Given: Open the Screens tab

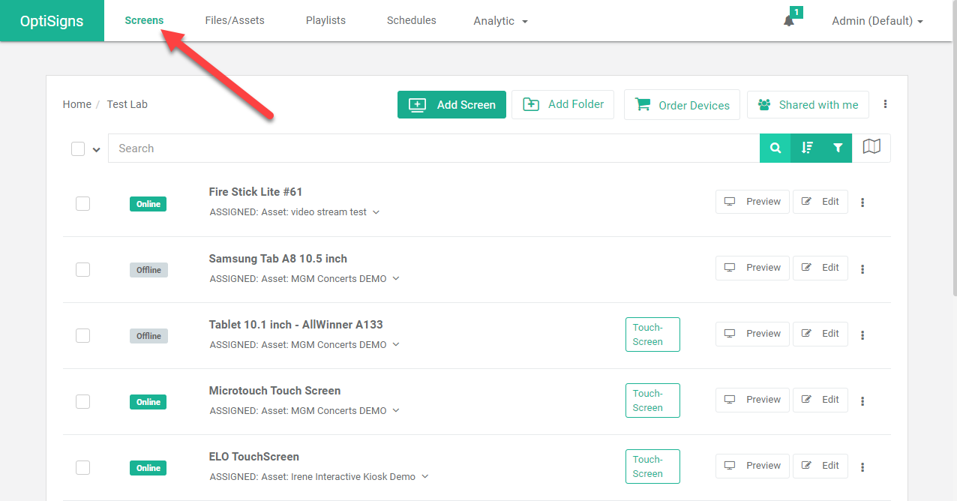Looking at the screenshot, I should (x=144, y=20).
